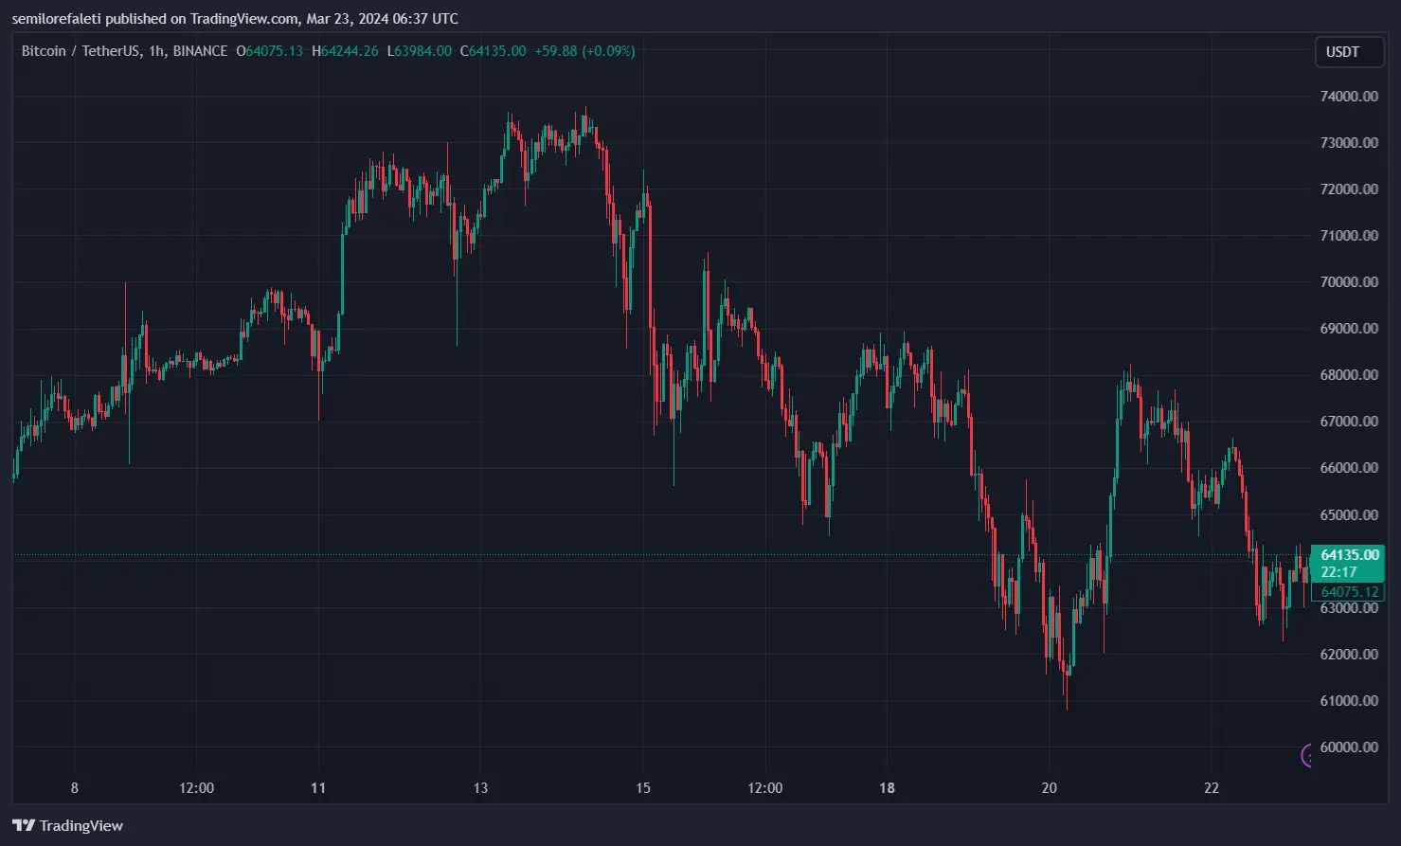Select the +59.88 (+0.09%) change percentage

583,51
